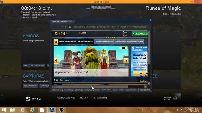The width and height of the screenshot is (202, 113).
Task: Open Artículos nuevos tab
Action: pos(85,42)
